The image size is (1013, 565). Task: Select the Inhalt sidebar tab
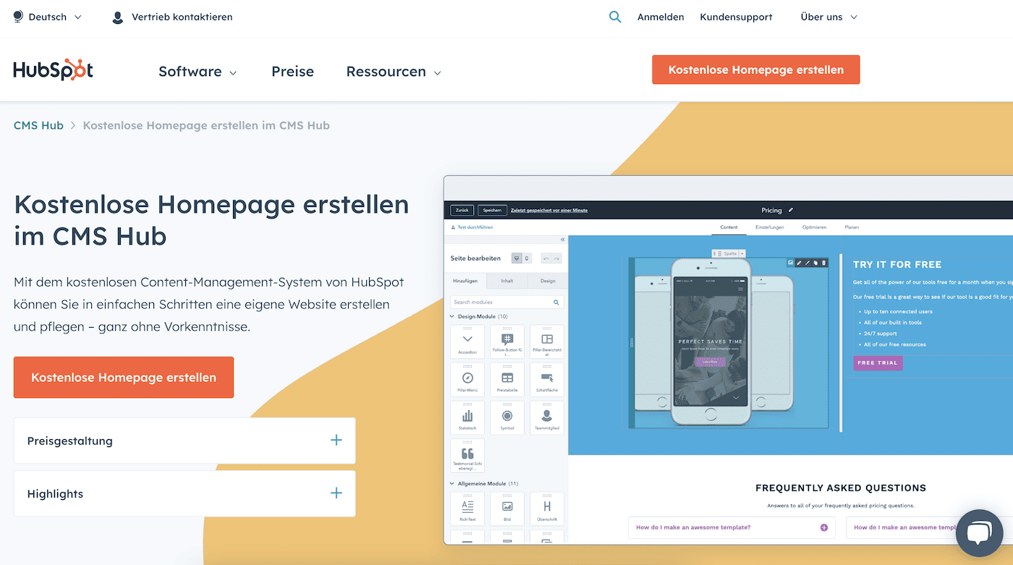coord(507,281)
